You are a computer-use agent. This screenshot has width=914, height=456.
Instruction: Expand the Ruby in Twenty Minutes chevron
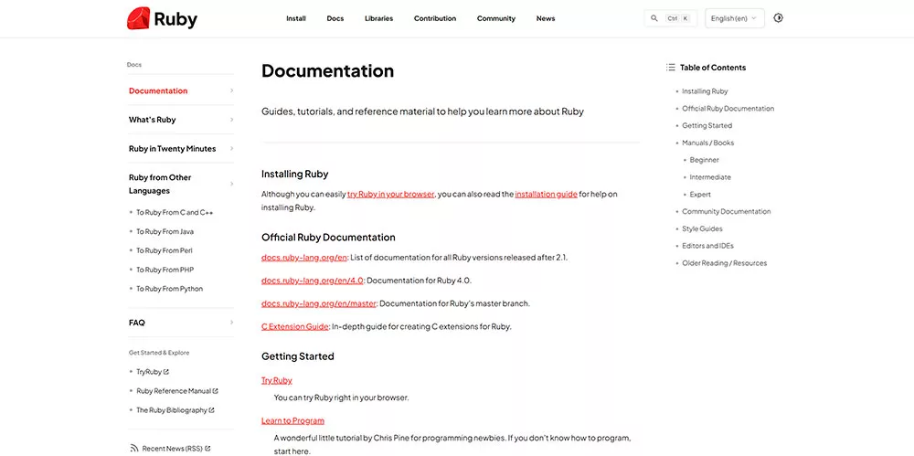[231, 149]
